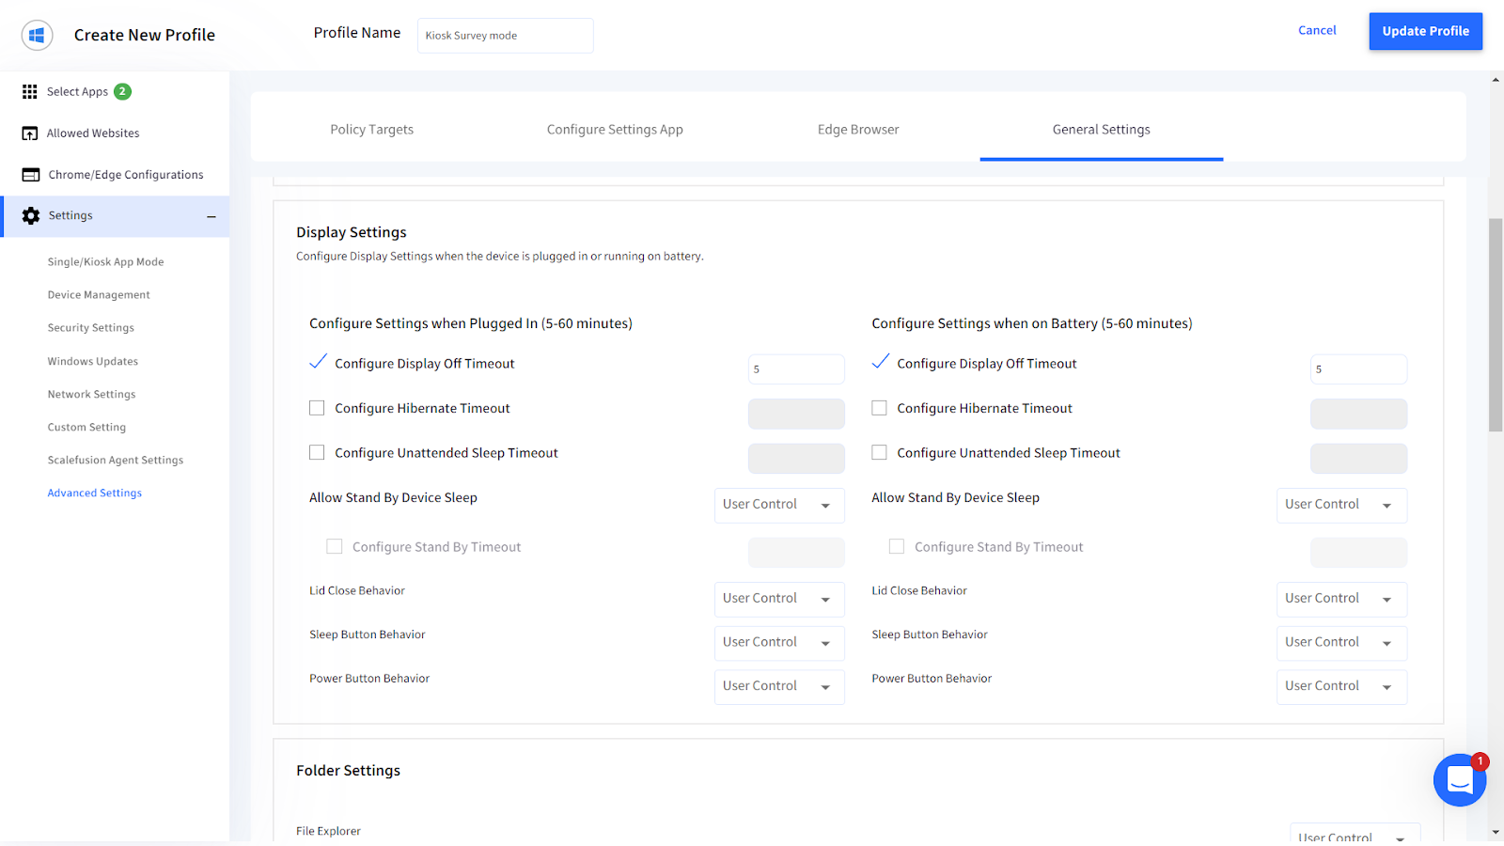Enable Configure Unattended Sleep Timeout on battery
Screen dimensions: 1504x846
879,452
